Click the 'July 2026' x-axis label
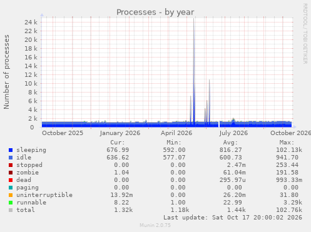 (x=233, y=133)
